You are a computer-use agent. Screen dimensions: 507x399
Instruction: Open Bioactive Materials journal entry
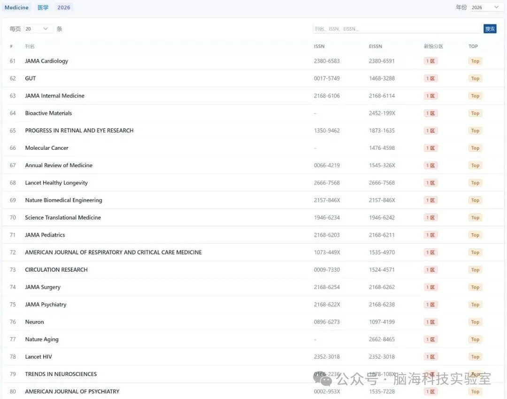point(48,113)
